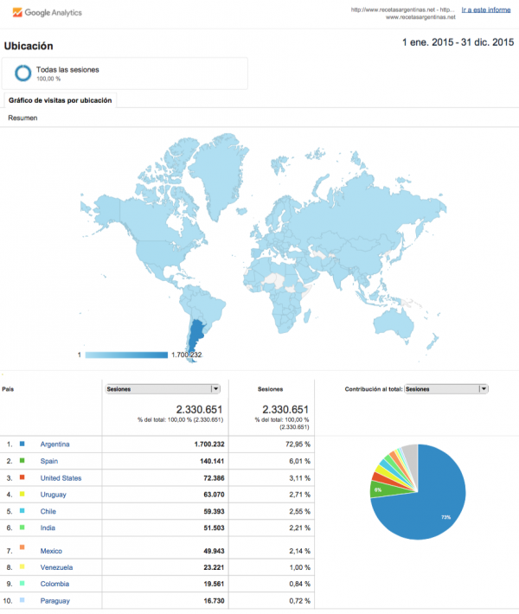Click the Google Analytics logo icon
The width and height of the screenshot is (519, 614).
coord(16,12)
